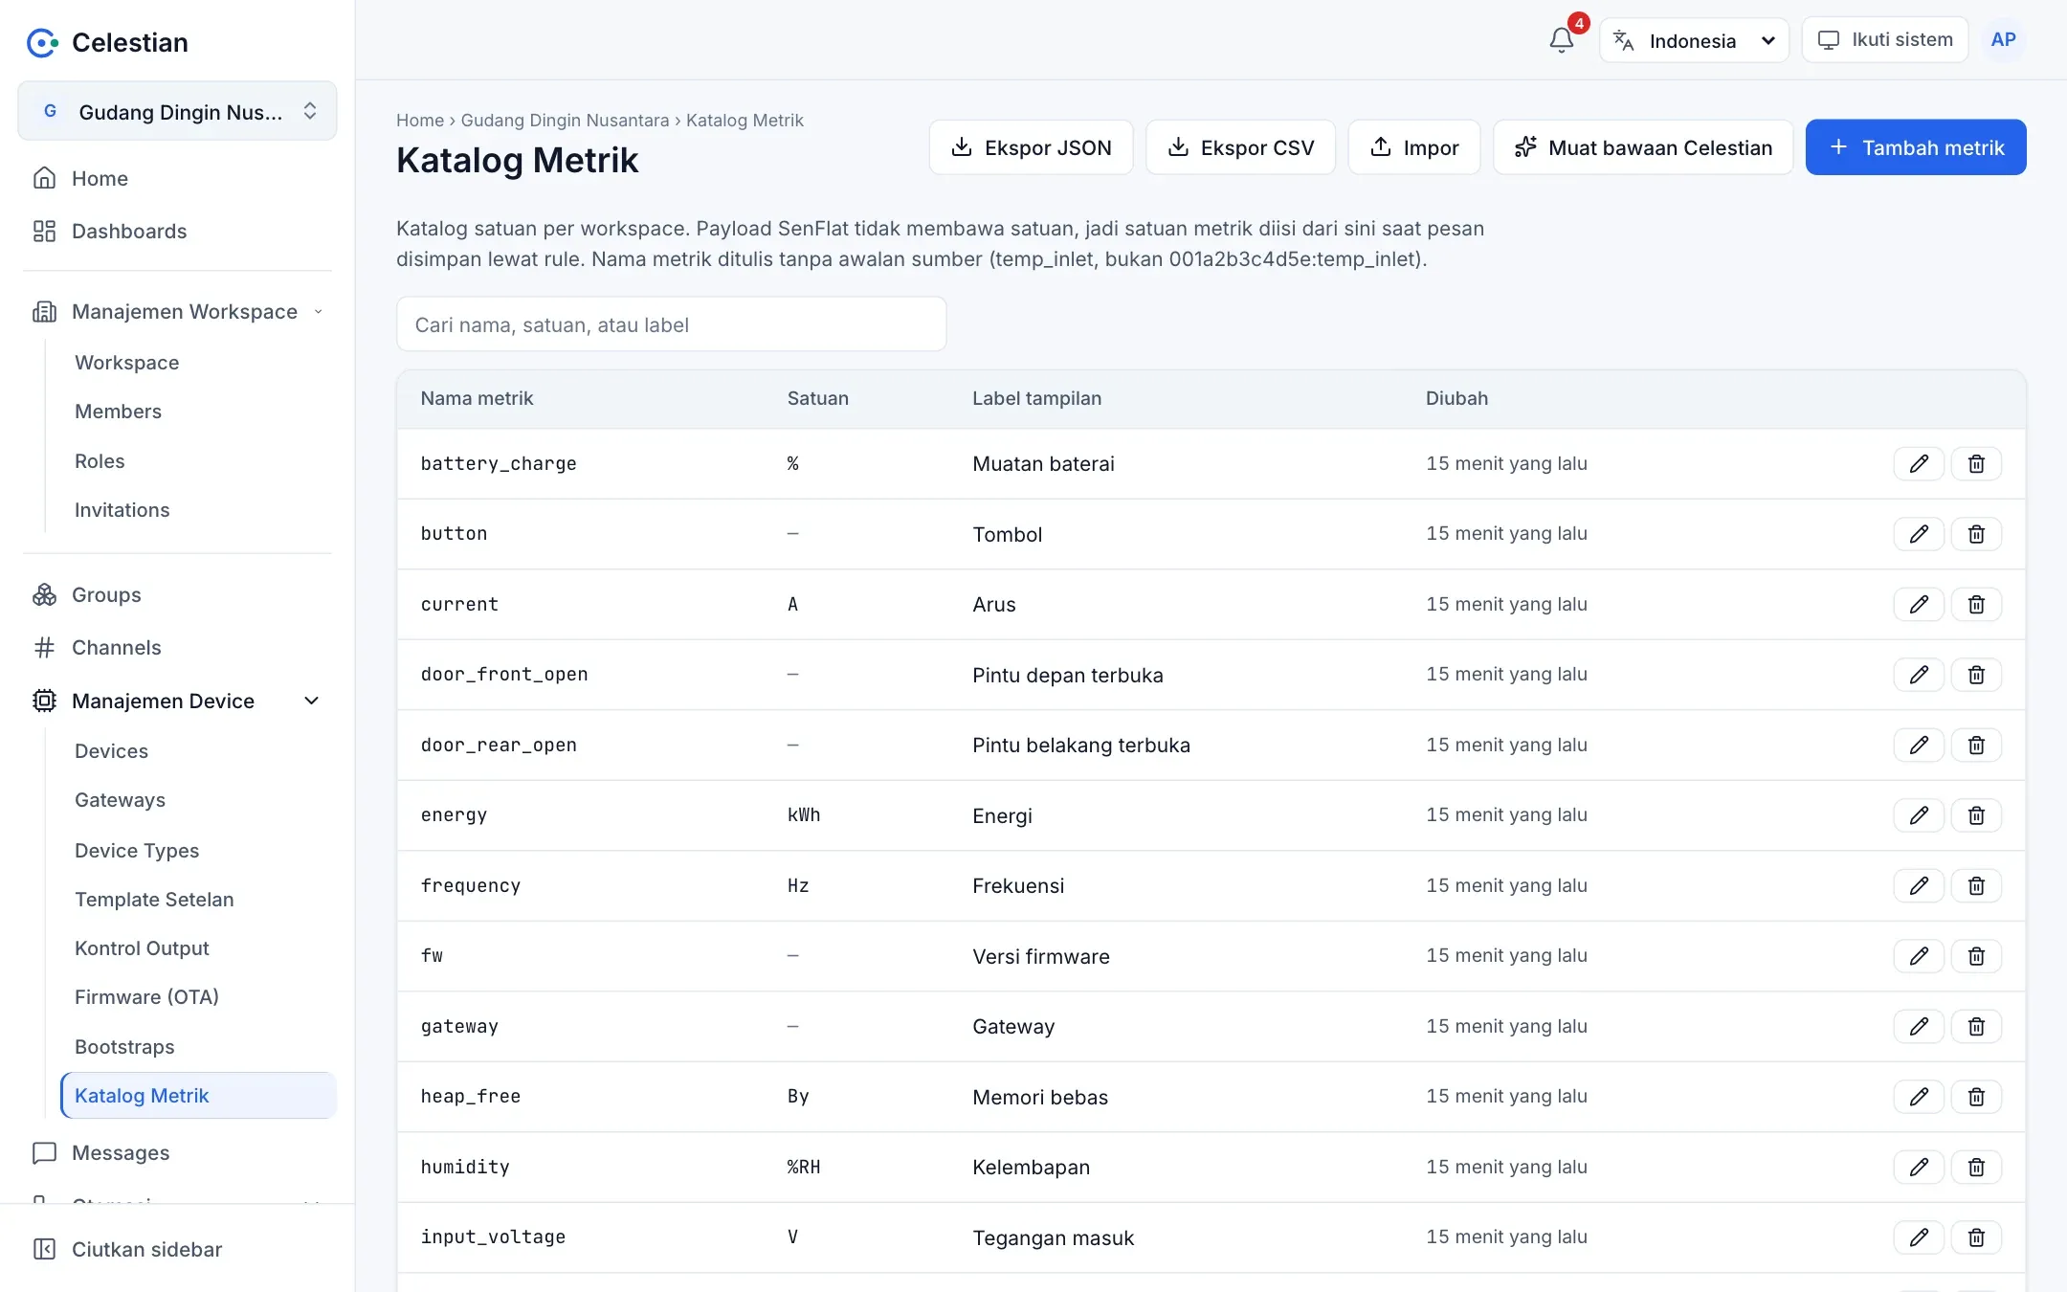Open the Indonesia language dropdown
The image size is (2067, 1292).
(1694, 40)
